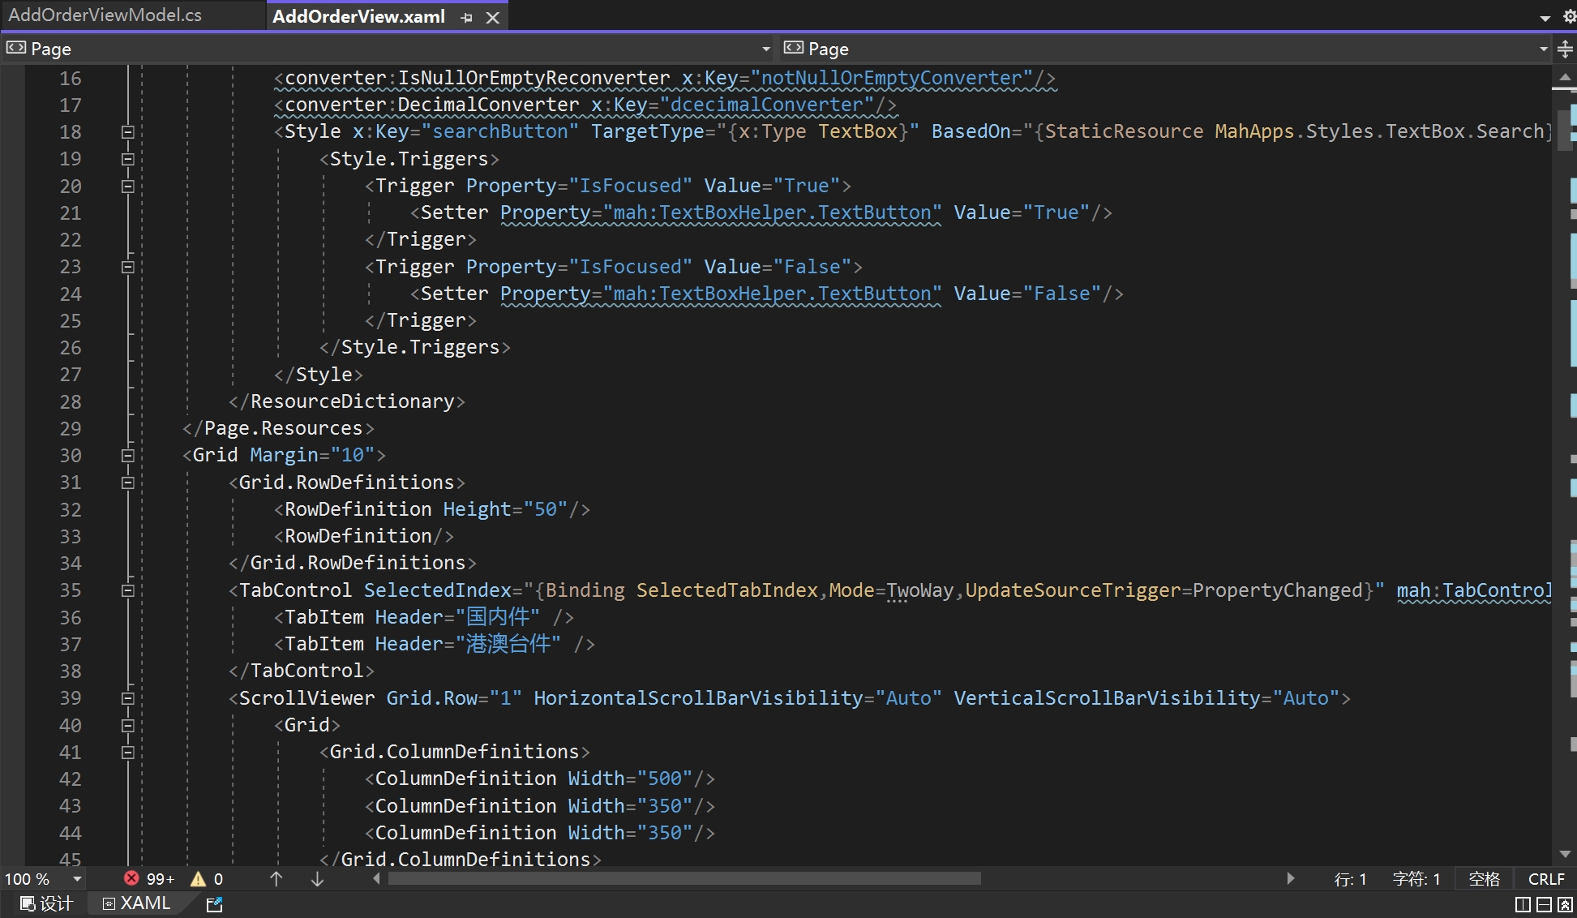Collapse the Trigger block at line 20
Viewport: 1577px width, 918px height.
(127, 186)
